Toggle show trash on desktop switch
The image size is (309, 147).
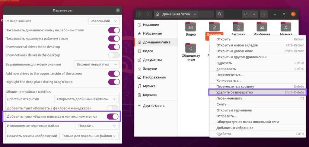coord(114,38)
